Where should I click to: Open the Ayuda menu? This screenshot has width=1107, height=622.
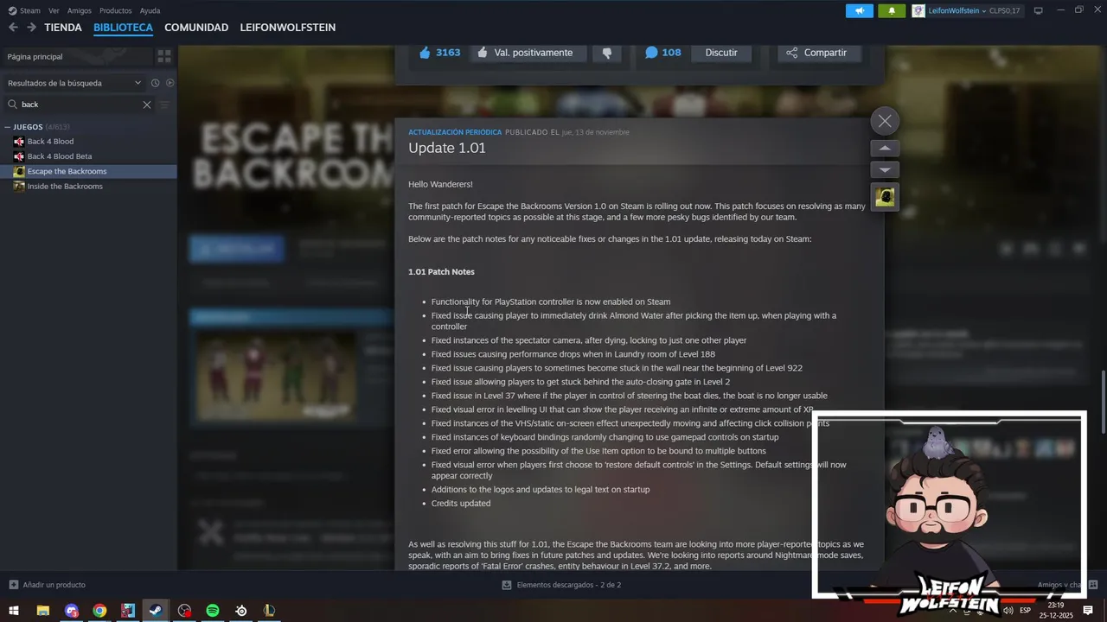pos(150,10)
